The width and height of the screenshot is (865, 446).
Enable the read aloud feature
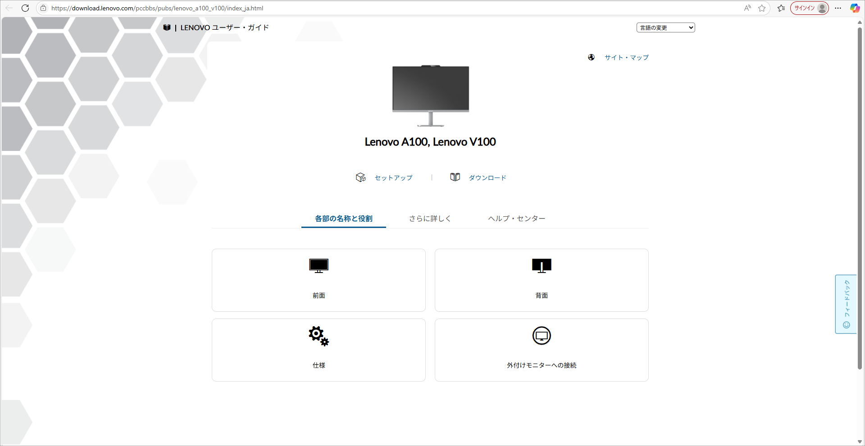pyautogui.click(x=747, y=8)
